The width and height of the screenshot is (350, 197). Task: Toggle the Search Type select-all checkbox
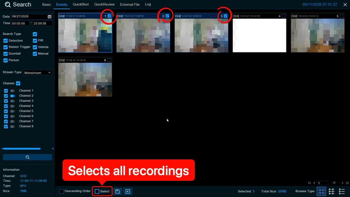click(x=35, y=34)
